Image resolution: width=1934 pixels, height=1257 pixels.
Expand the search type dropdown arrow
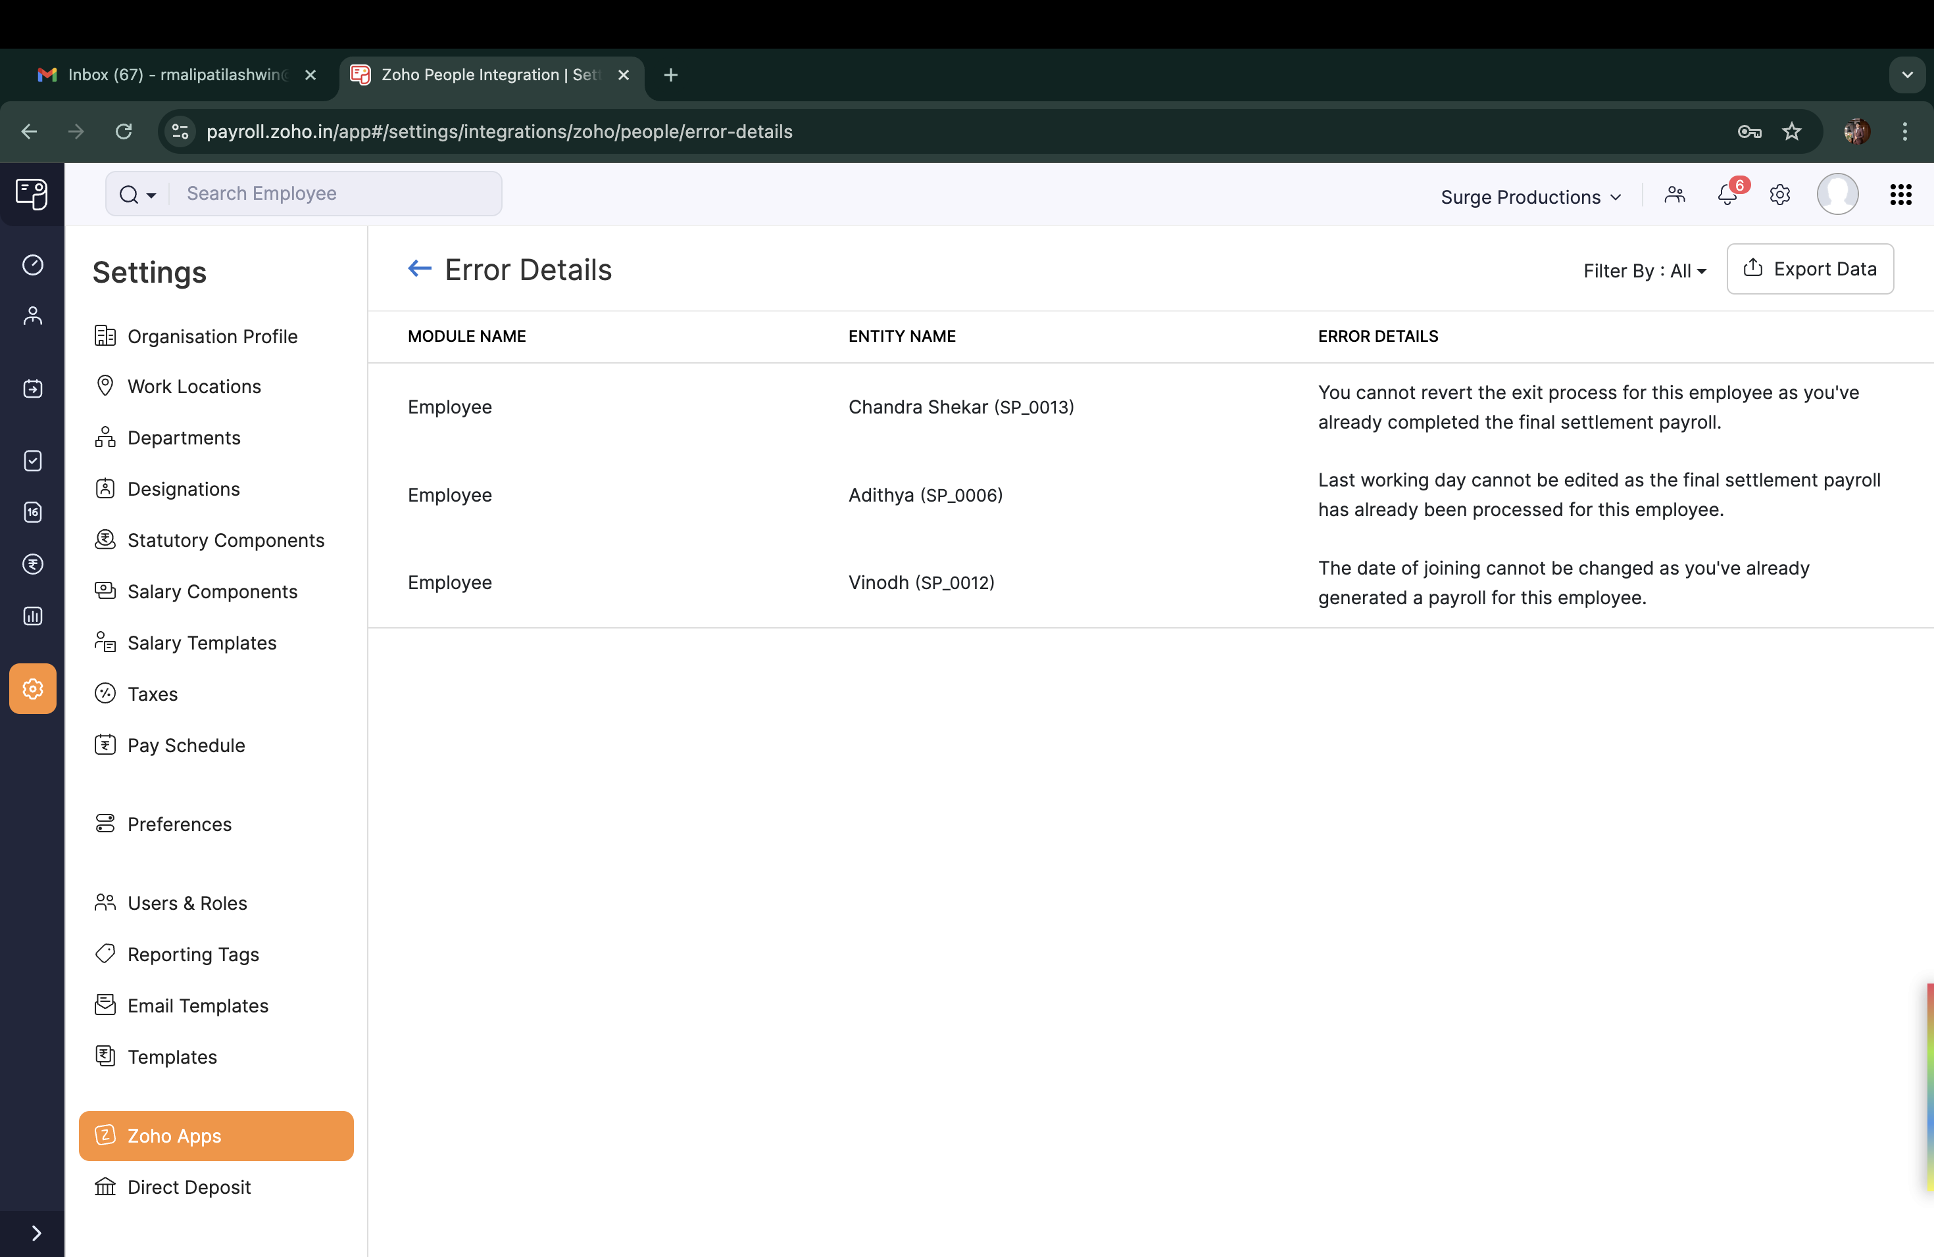coord(151,195)
